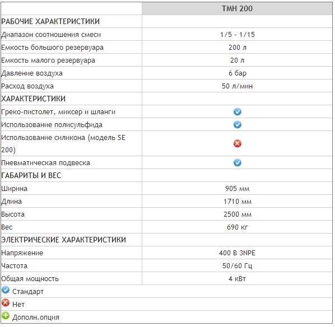The height and width of the screenshot is (327, 335).
Task: Click the 400 В 3NPE voltage value
Action: [x=237, y=253]
